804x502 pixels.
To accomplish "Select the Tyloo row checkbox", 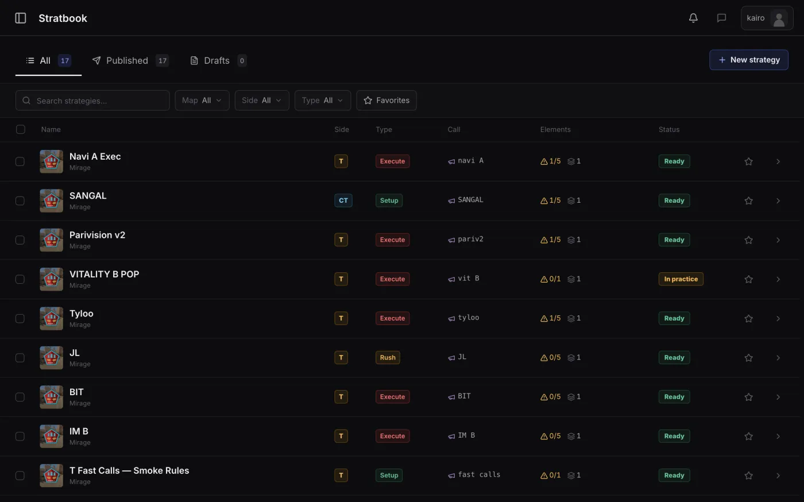I will (20, 318).
